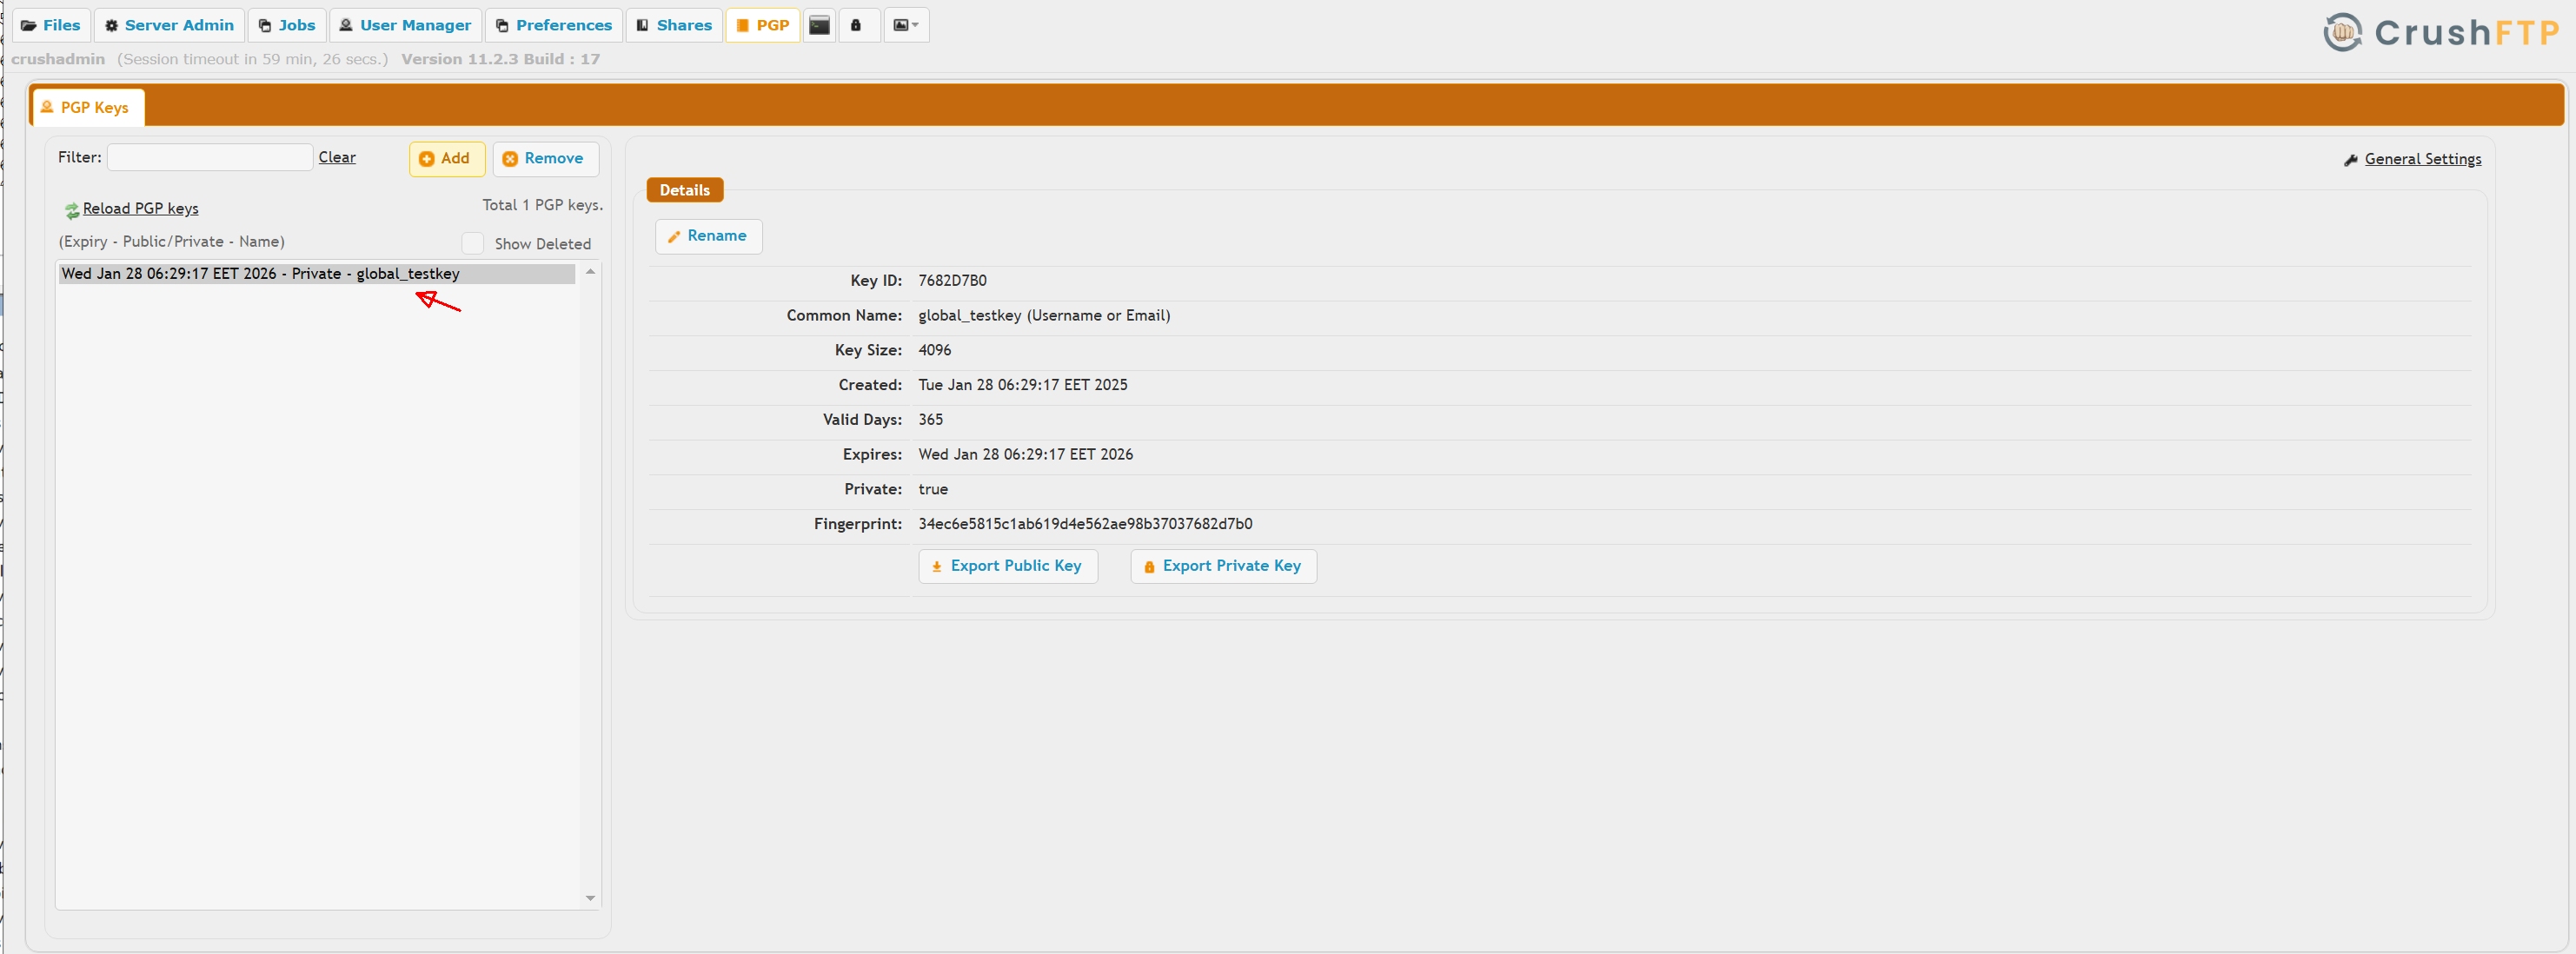This screenshot has width=2576, height=954.
Task: Click Reload PGP keys link
Action: click(x=140, y=208)
